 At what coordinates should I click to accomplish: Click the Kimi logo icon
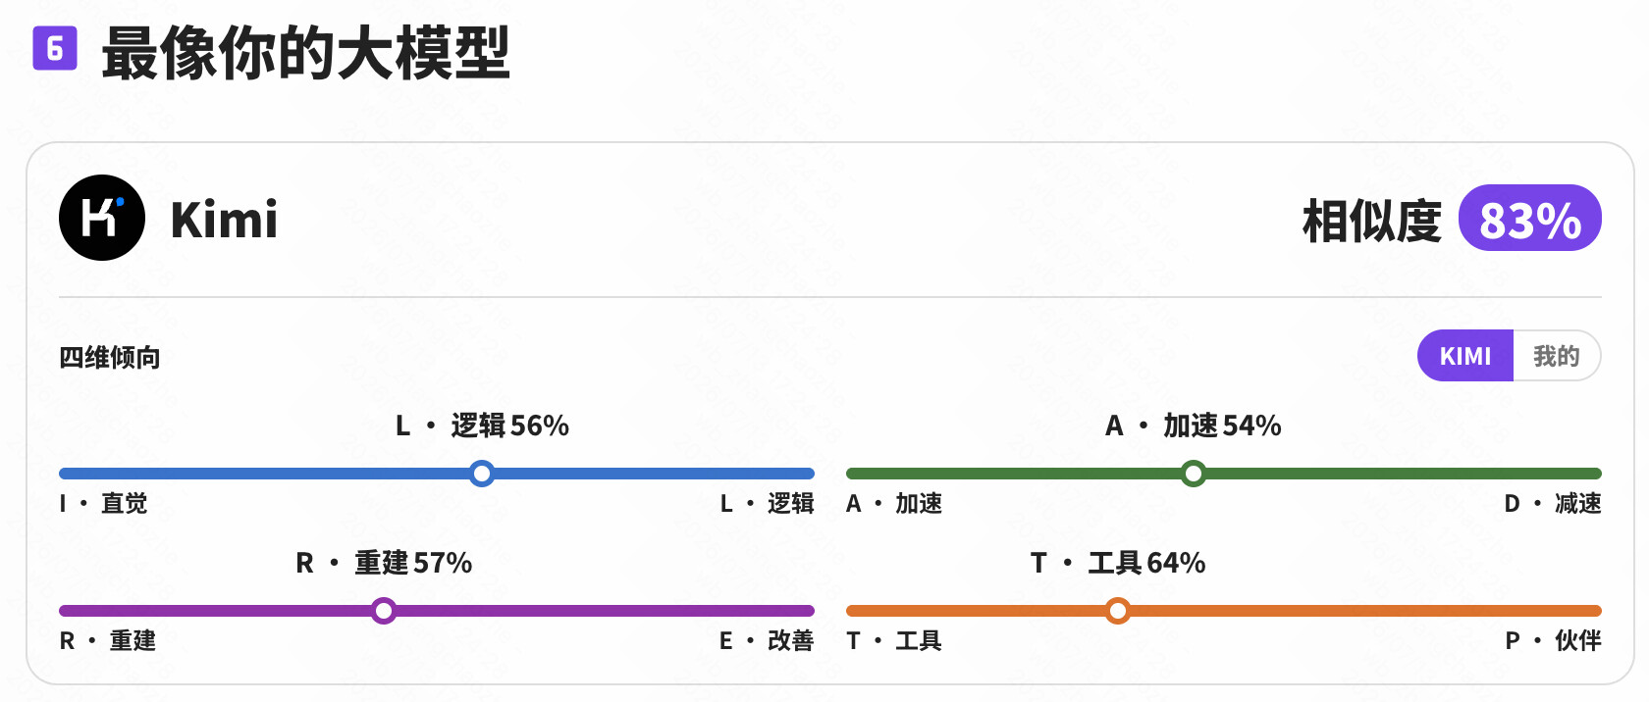pos(102,218)
